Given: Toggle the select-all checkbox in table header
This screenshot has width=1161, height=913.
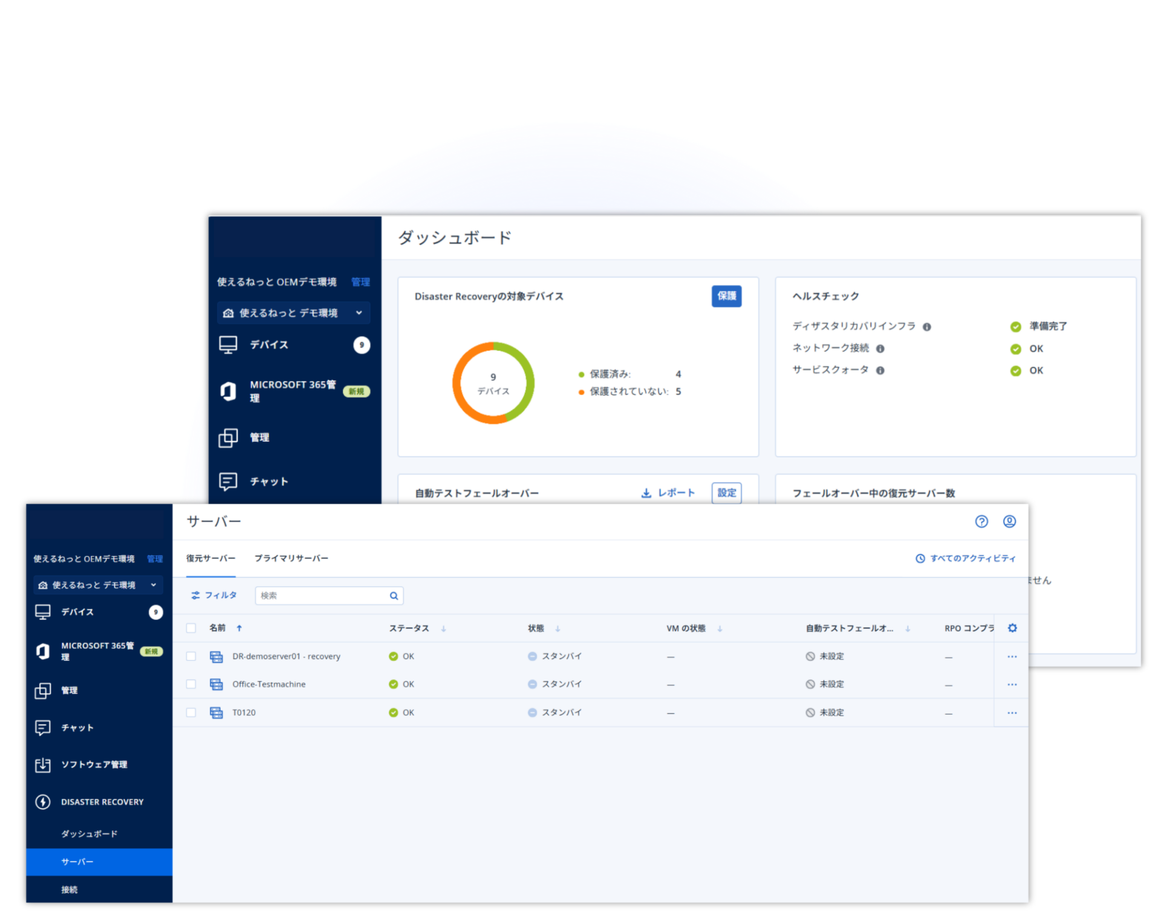Looking at the screenshot, I should click(191, 628).
